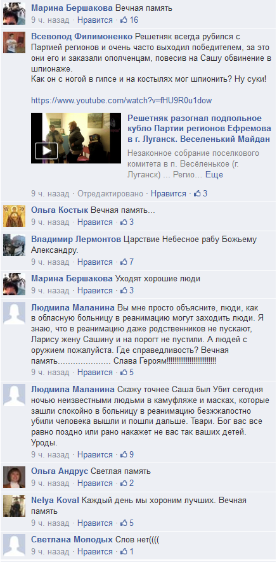Open the video title Решетняк разогнал подпольное link
This screenshot has width=277, height=562.
pos(199,129)
